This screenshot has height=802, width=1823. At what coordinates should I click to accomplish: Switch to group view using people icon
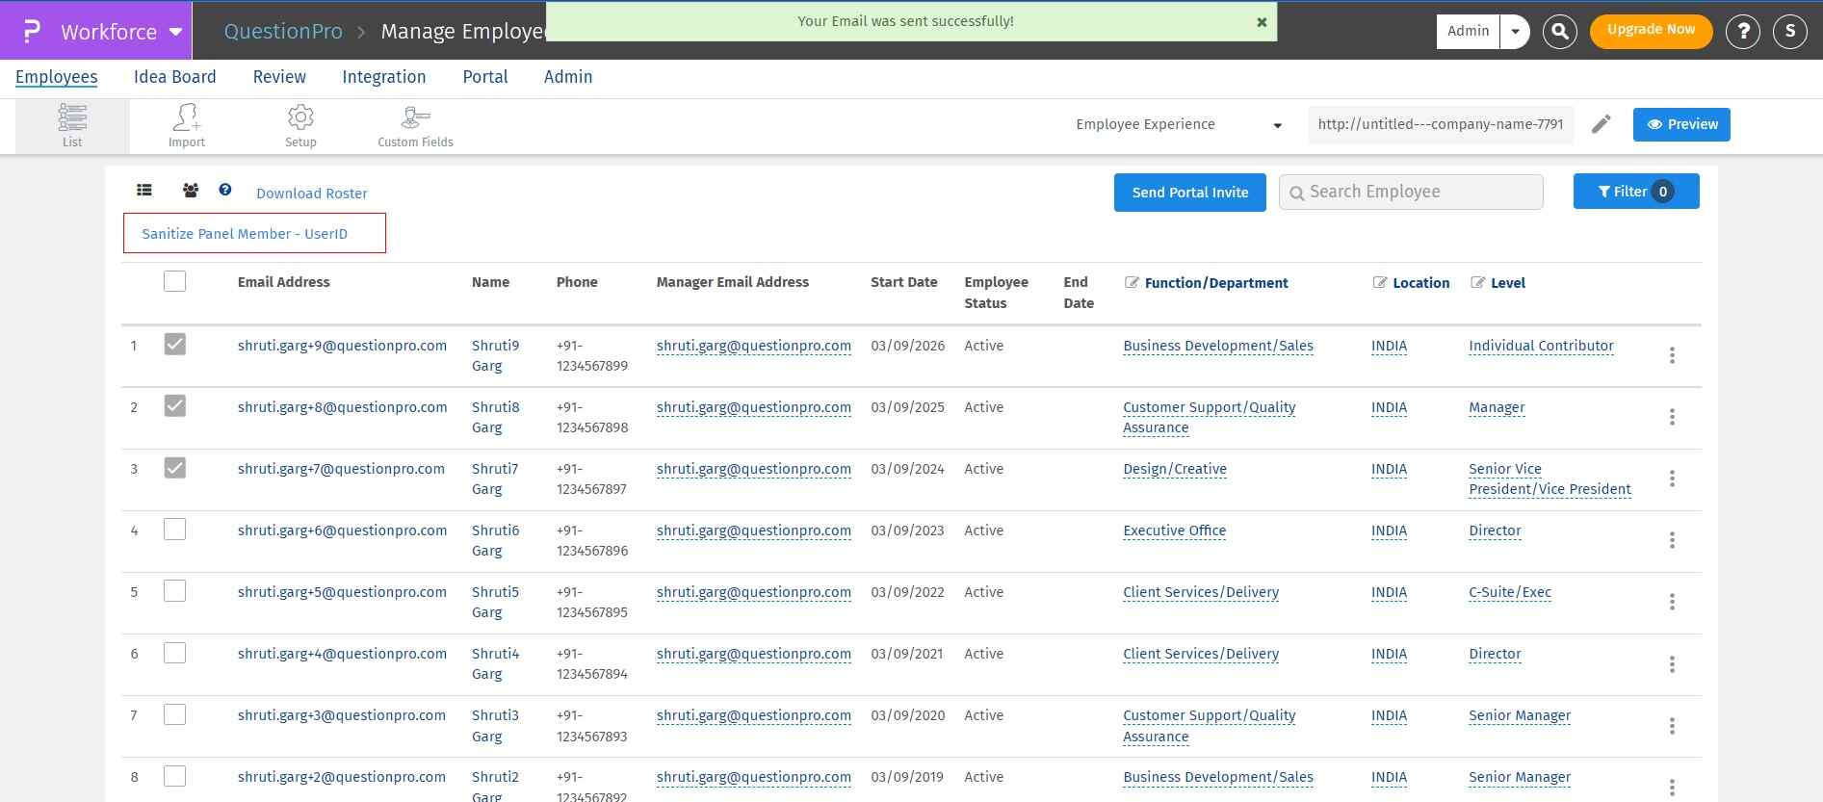pyautogui.click(x=191, y=191)
